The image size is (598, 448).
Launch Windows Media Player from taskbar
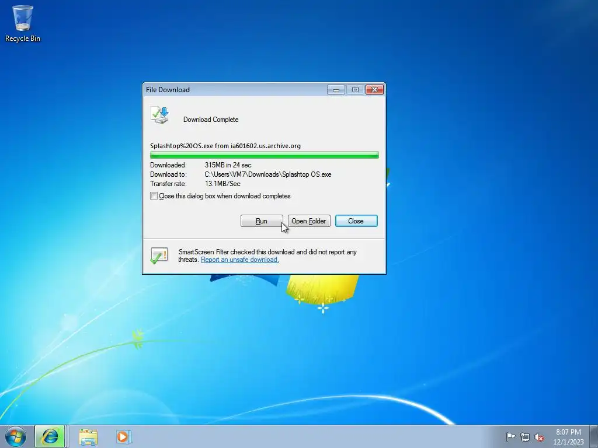coord(124,436)
